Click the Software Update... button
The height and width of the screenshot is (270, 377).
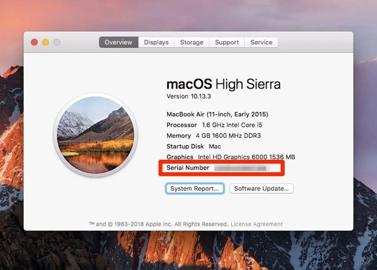tap(262, 188)
